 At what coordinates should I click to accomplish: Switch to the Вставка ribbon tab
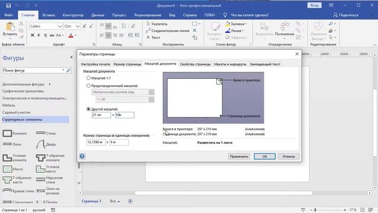48,15
